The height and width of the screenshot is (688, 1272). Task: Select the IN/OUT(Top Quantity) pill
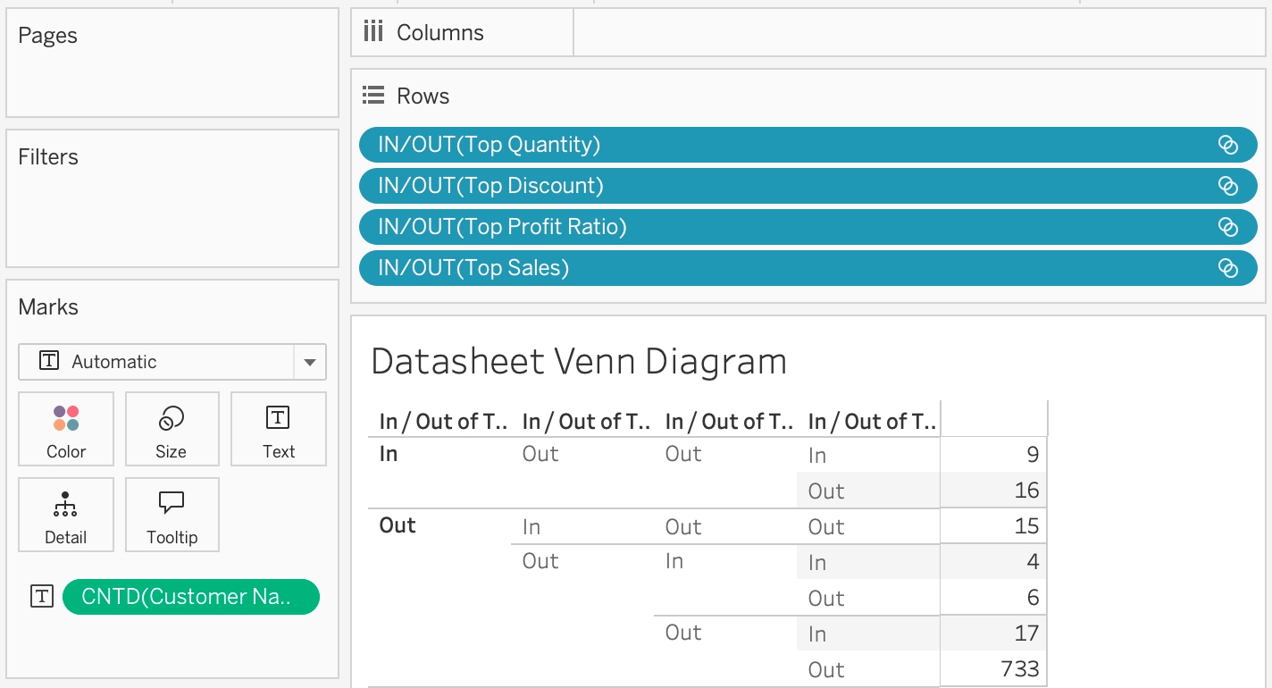point(489,145)
